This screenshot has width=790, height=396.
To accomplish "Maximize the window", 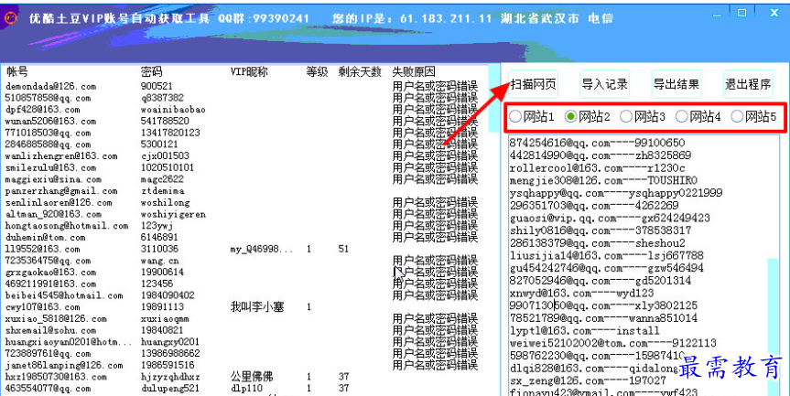I will tap(742, 14).
